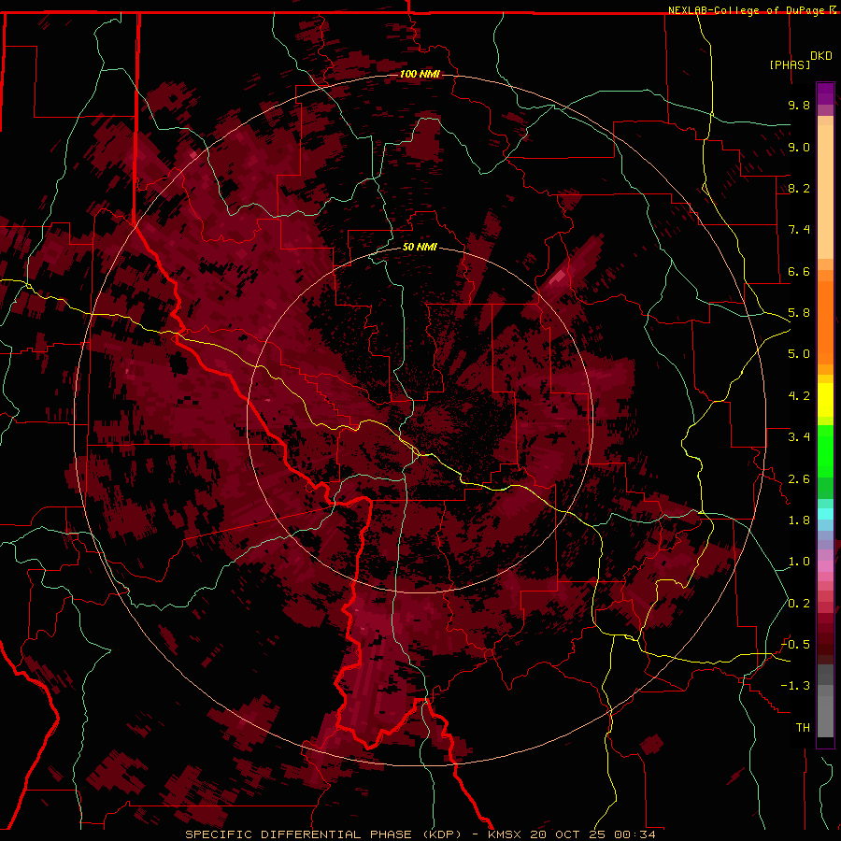Click the 50 NMI range ring label

click(x=420, y=247)
